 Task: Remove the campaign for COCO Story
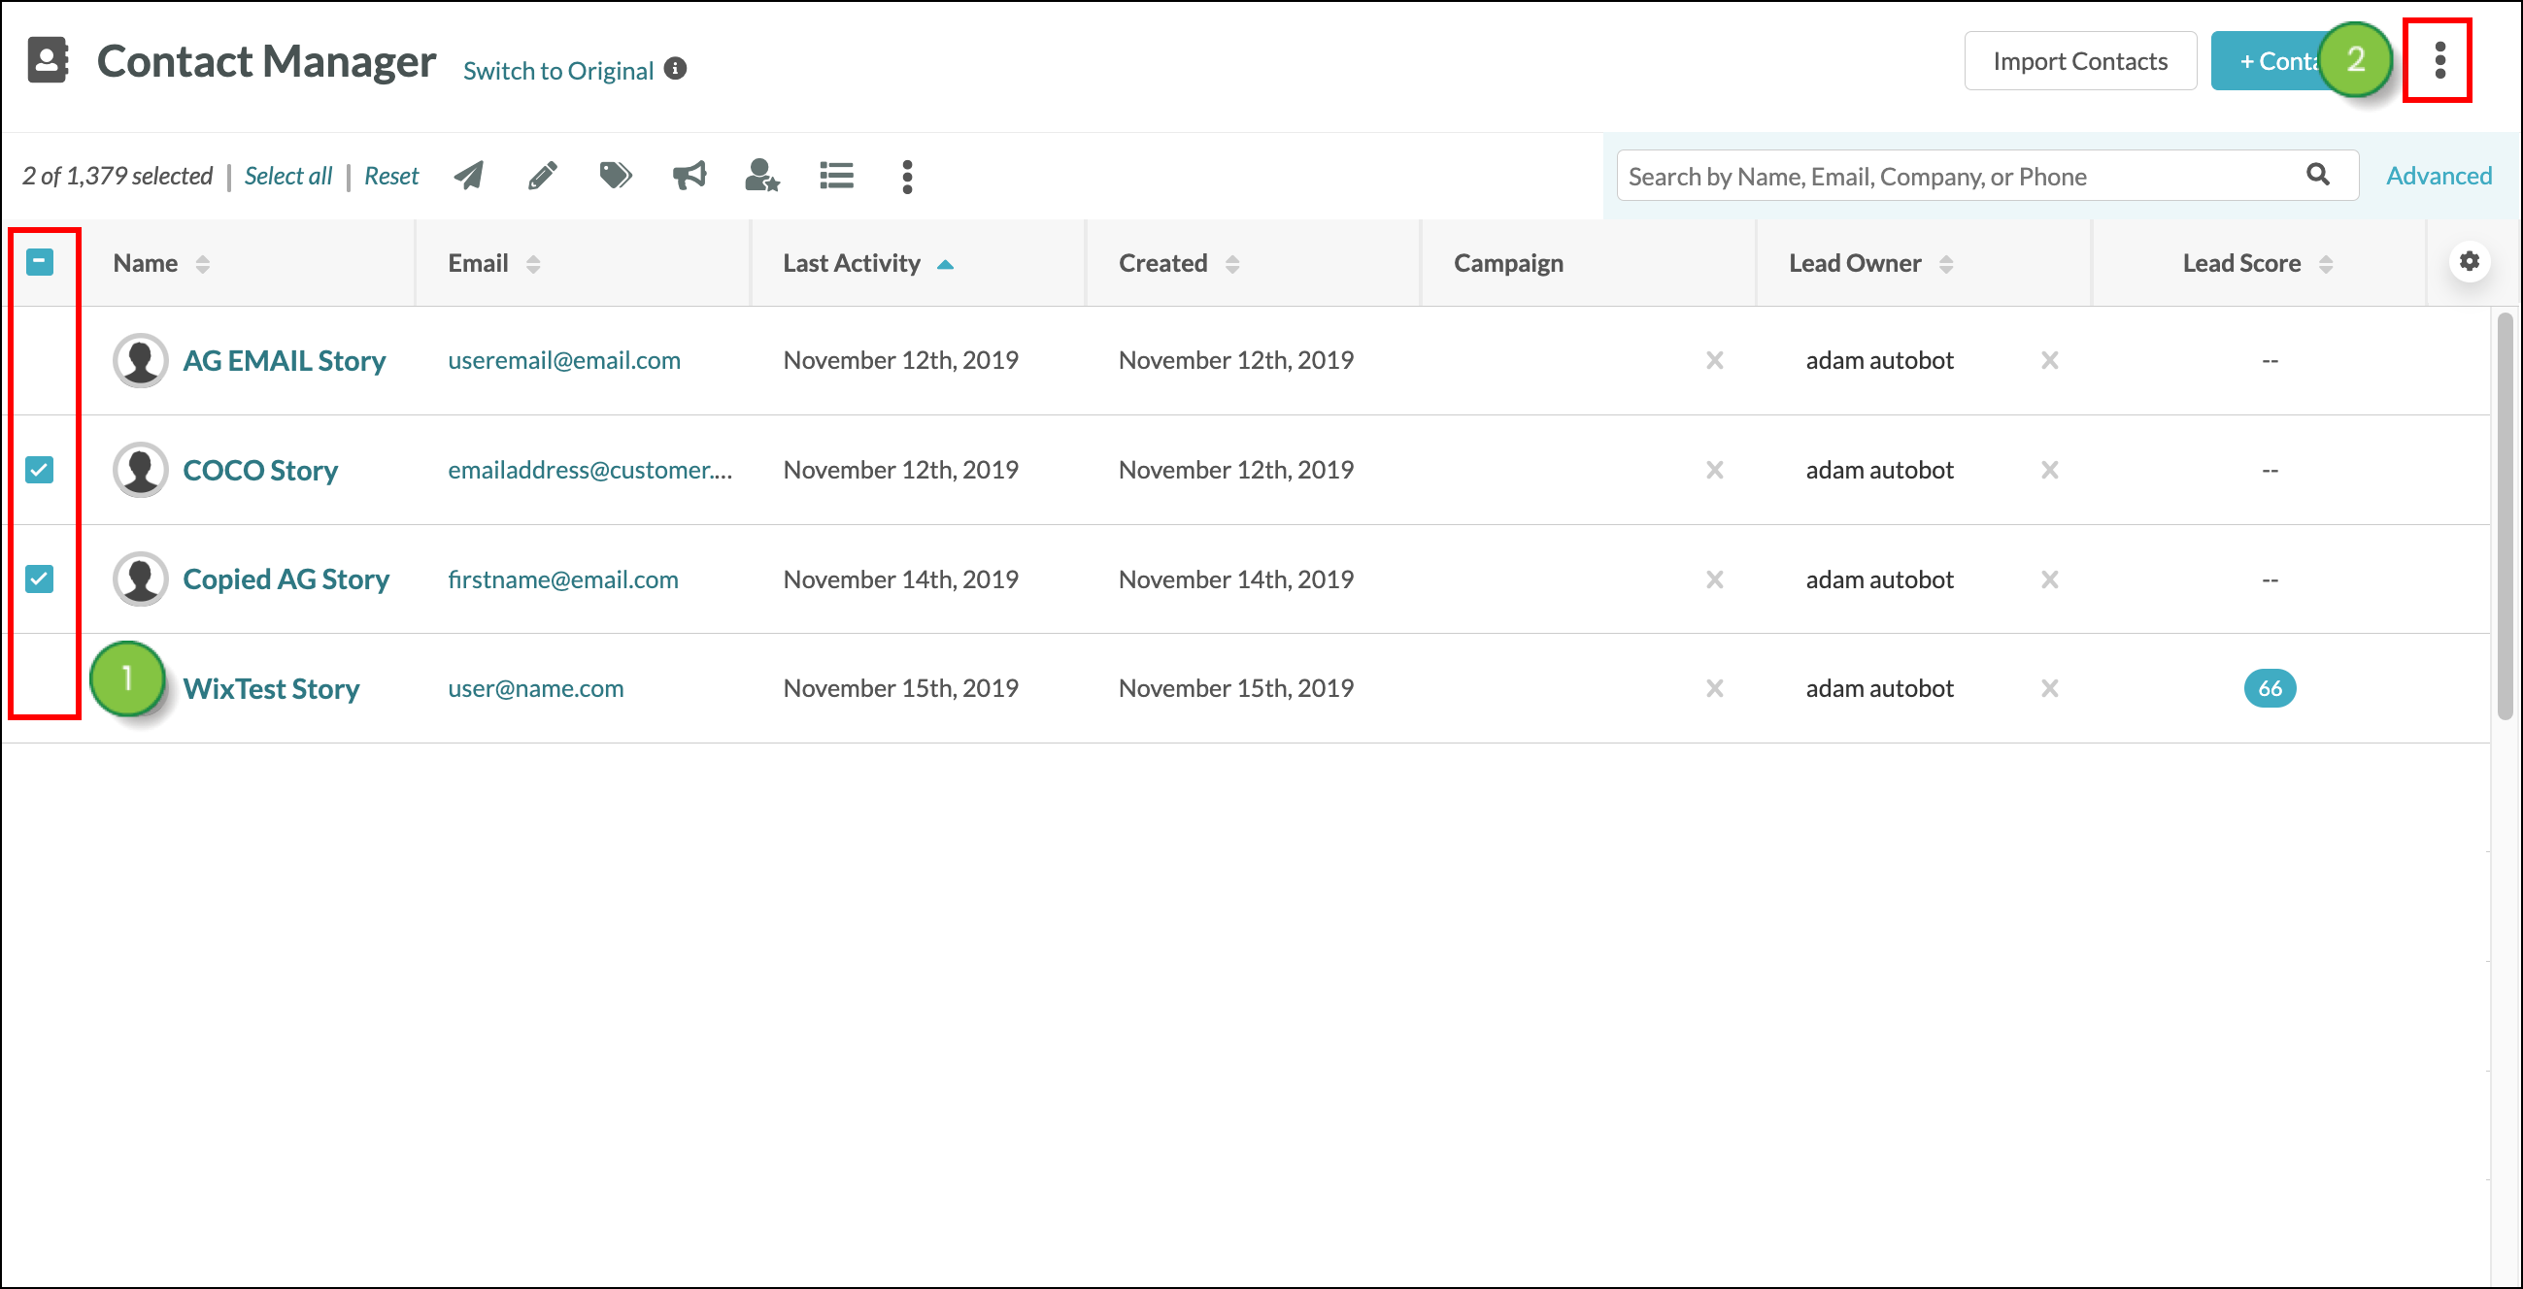(1714, 470)
